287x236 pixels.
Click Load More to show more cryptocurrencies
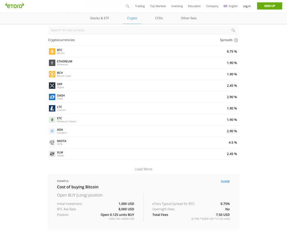[x=143, y=169]
